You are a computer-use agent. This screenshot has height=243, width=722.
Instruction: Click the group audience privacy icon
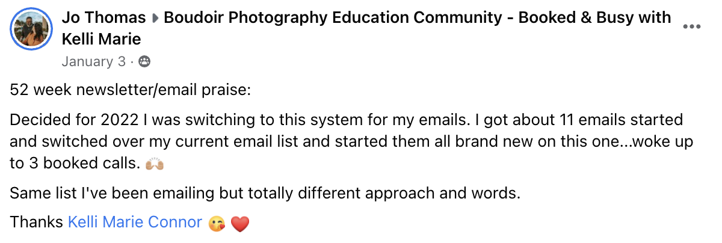(144, 61)
